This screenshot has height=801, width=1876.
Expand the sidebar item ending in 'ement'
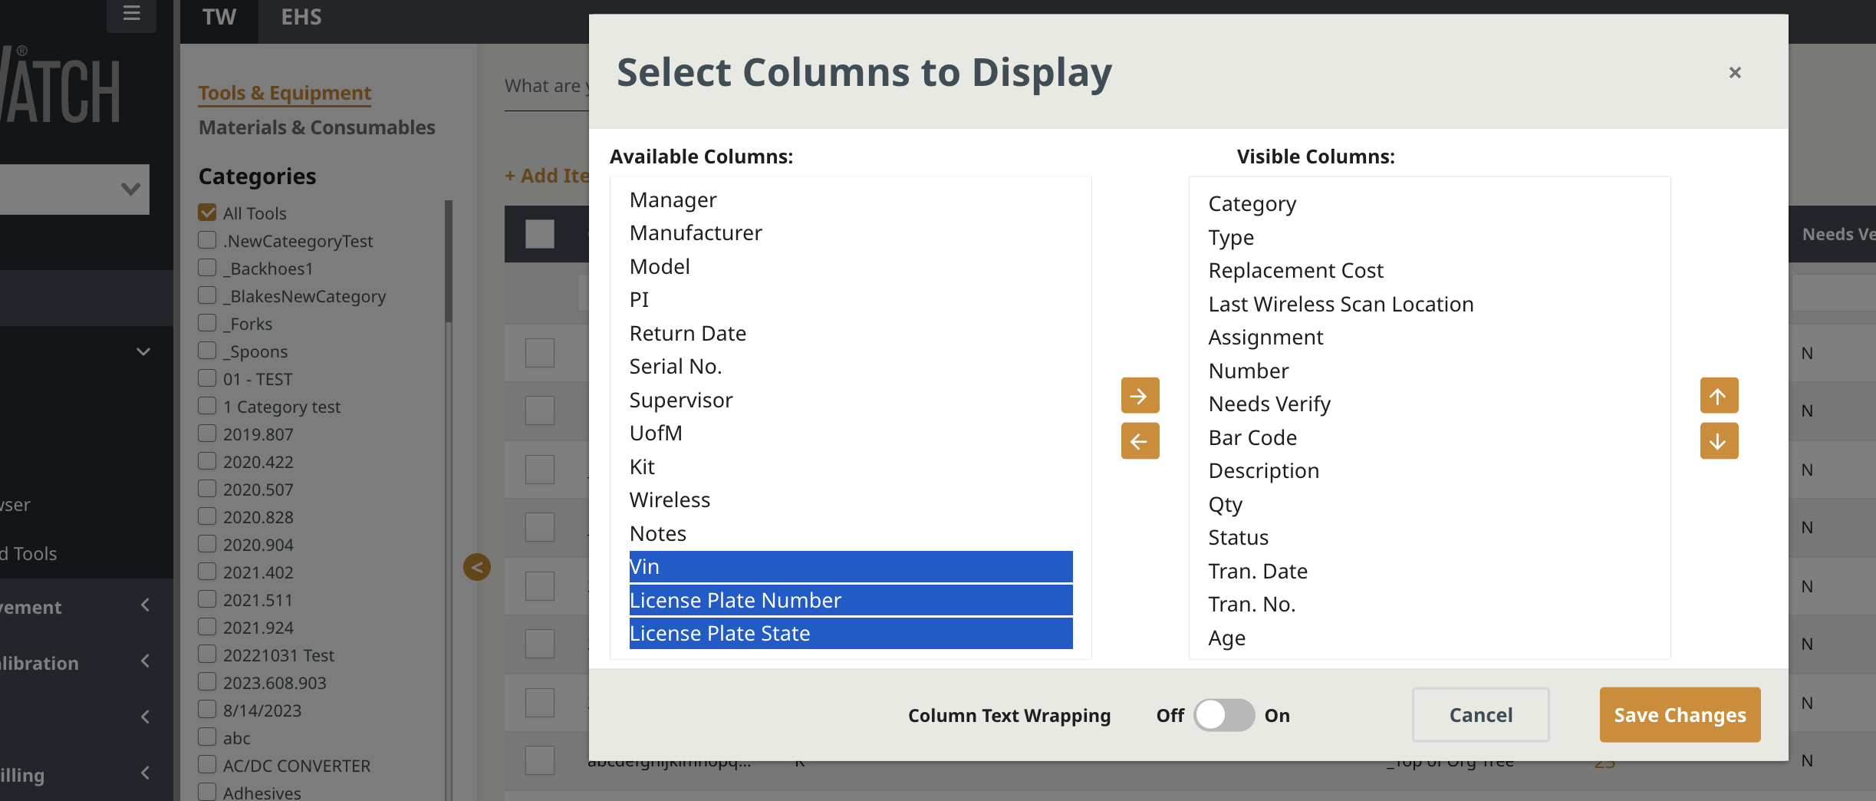pyautogui.click(x=146, y=606)
